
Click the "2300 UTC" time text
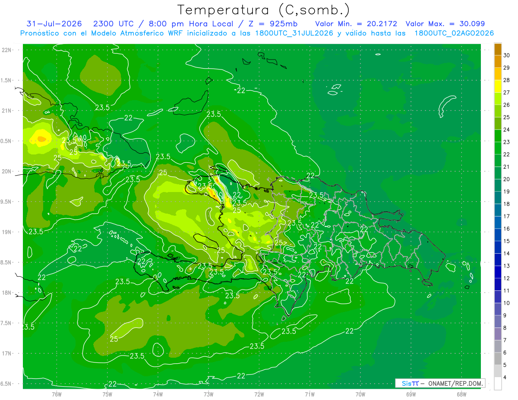click(x=113, y=24)
